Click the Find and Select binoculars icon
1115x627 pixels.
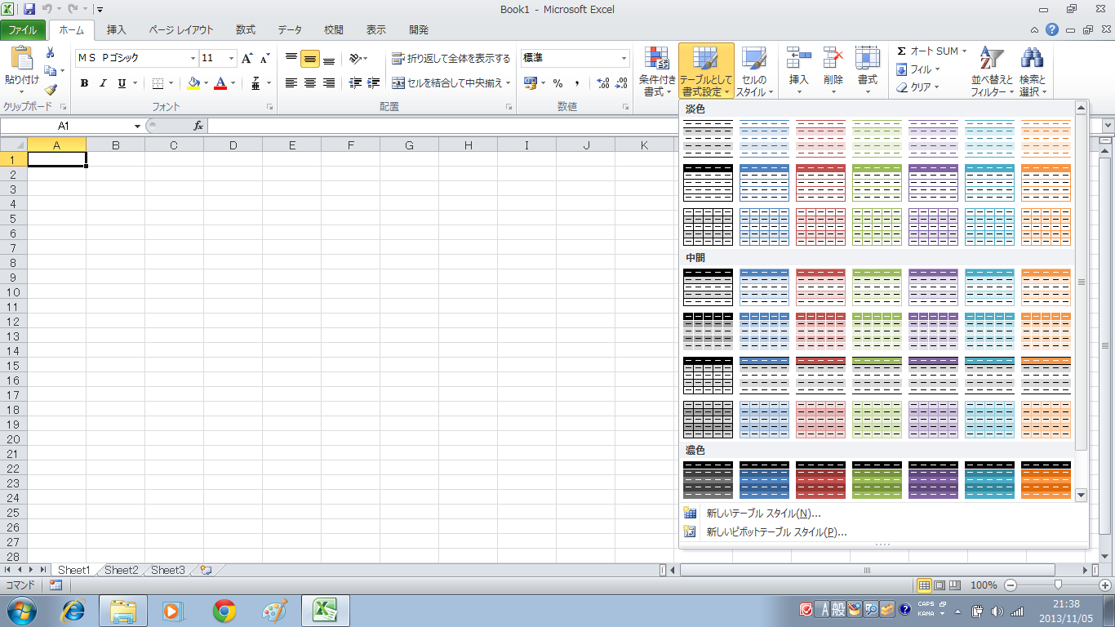(1032, 60)
